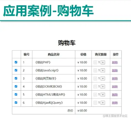
Task: Click 删除 link for 《细说PHP》
Action: (x=115, y=62)
